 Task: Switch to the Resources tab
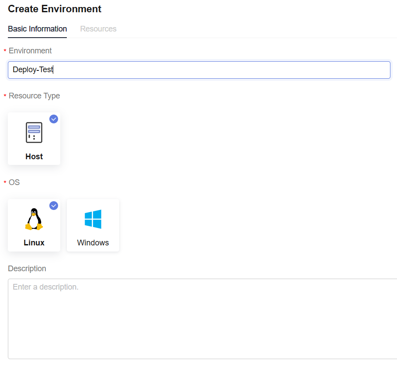click(x=98, y=29)
